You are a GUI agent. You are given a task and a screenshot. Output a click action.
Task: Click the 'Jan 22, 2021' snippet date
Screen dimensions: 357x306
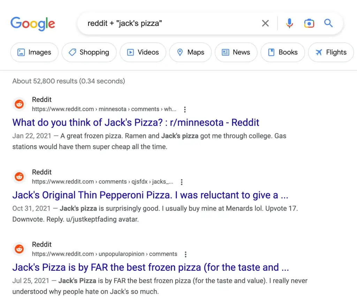point(32,136)
